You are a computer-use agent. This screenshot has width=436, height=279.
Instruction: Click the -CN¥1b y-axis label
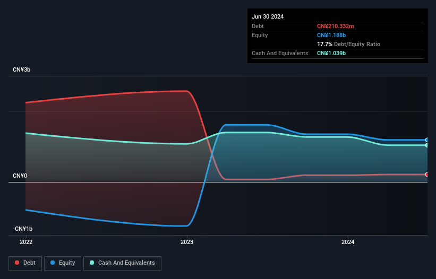click(x=22, y=229)
